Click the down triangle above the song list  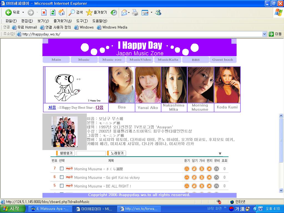220,154
